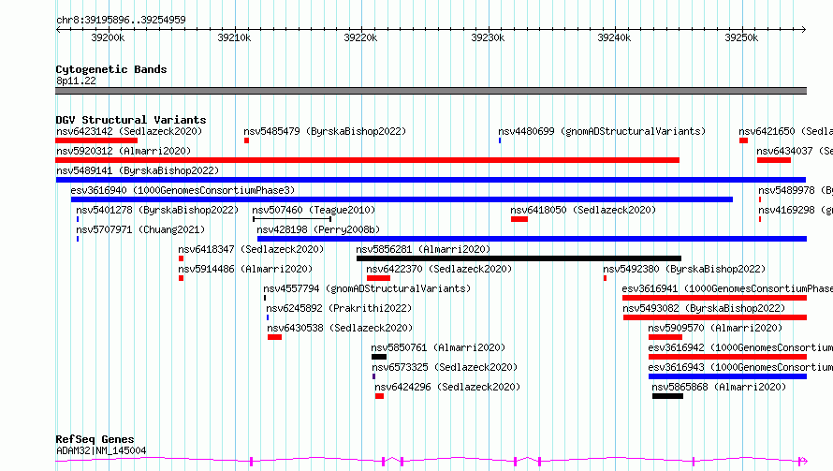This screenshot has width=833, height=471.
Task: Select the esv3616943 variant label
Action: click(740, 367)
